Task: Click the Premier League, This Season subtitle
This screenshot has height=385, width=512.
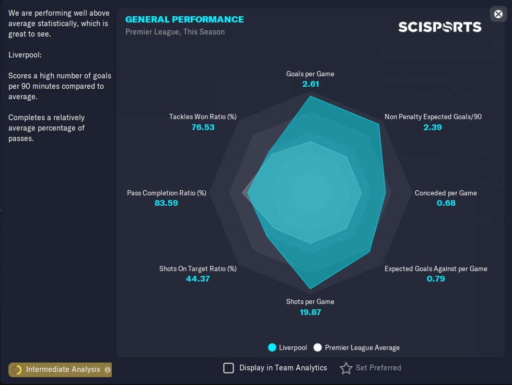Action: 175,32
